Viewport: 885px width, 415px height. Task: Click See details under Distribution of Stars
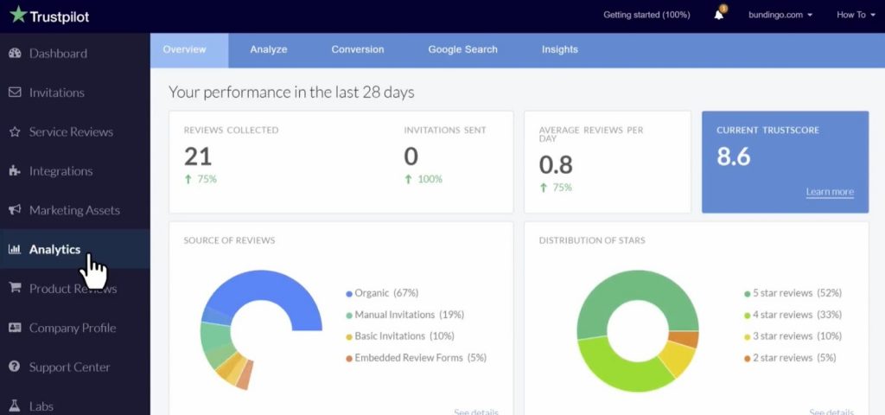tap(831, 412)
